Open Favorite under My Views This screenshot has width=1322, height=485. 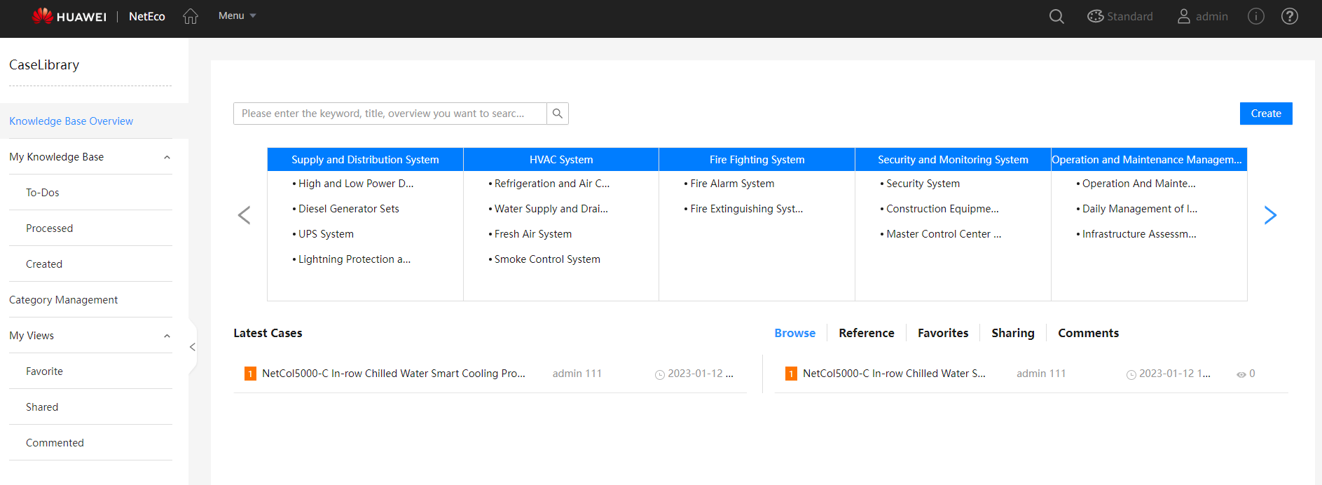click(44, 371)
